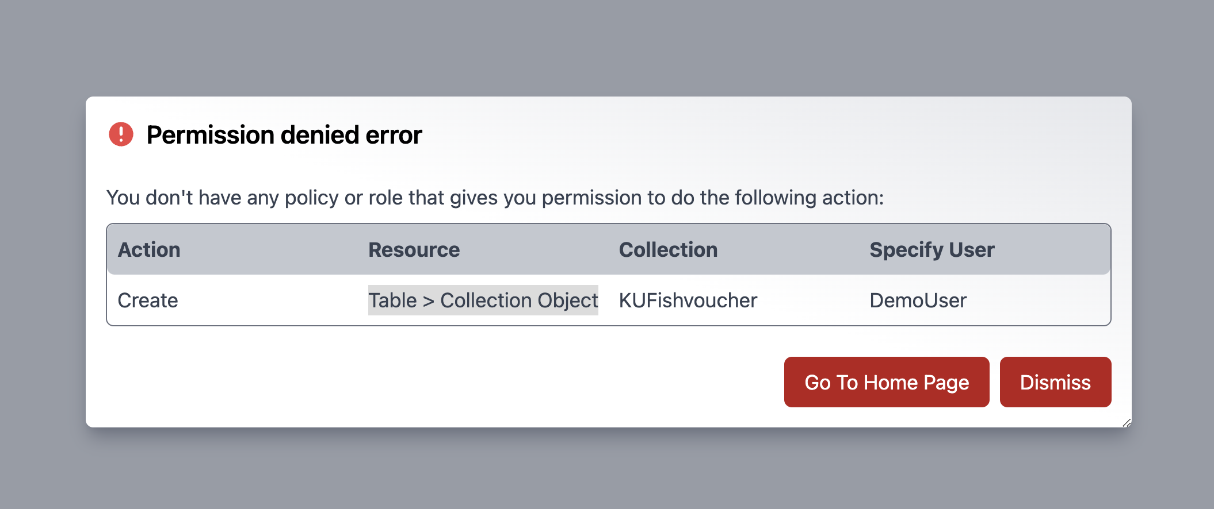Screen dimensions: 1214x509
Task: Select the Collection column header
Action: (x=667, y=249)
